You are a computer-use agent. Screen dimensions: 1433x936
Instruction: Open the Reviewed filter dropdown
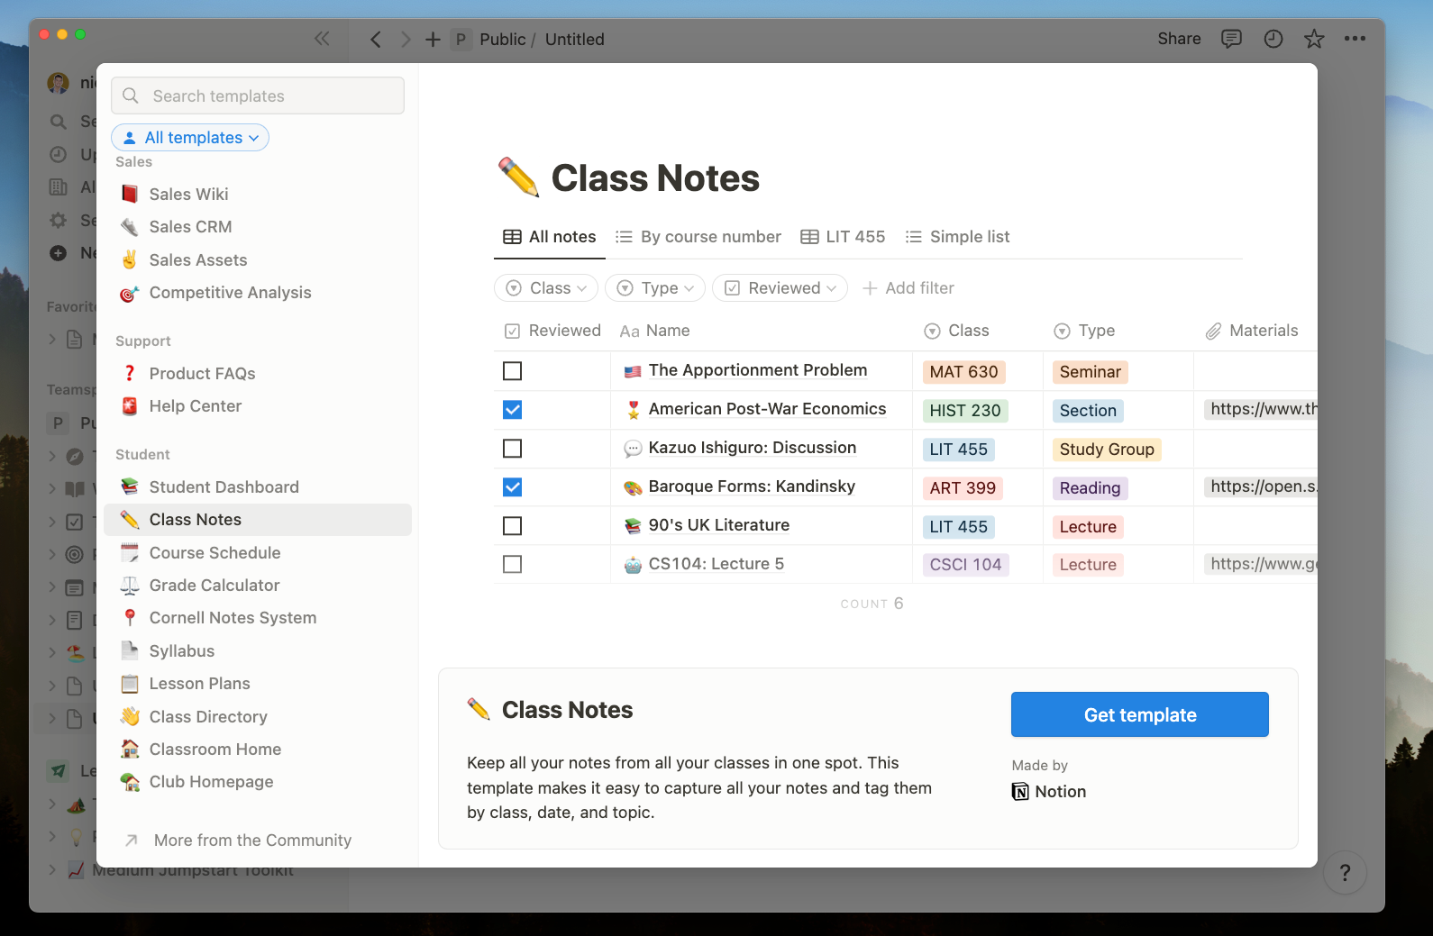[780, 288]
